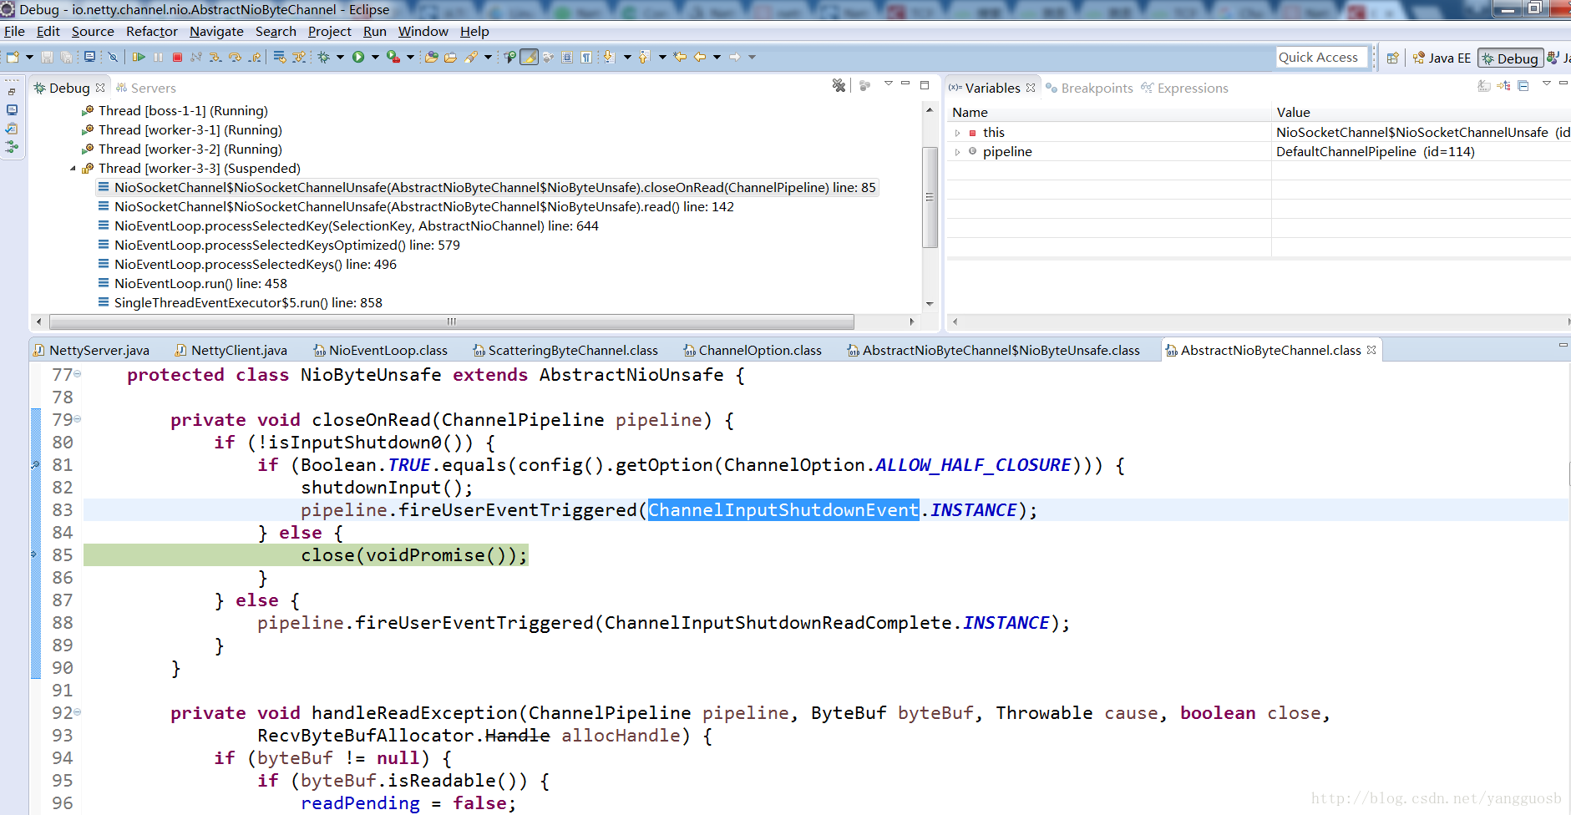This screenshot has height=815, width=1571.
Task: Go to Last Edit Location
Action: (680, 57)
